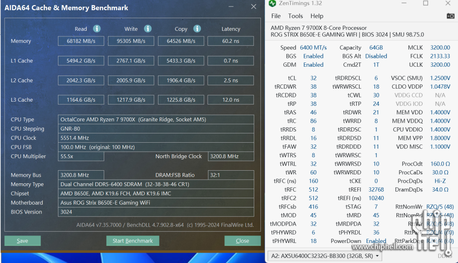Click the VSOC (SMU) value 1.2500V
Viewport: 458px width, 263px height.
440,78
